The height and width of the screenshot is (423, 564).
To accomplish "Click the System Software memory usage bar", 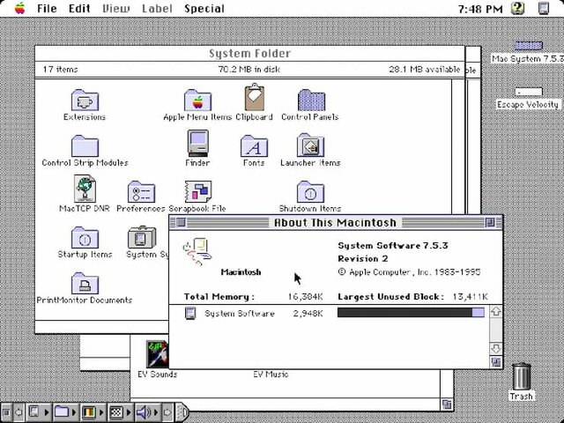I will pos(411,312).
